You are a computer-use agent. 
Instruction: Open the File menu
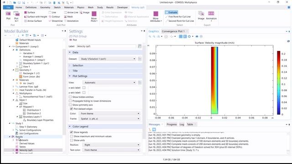coord(8,7)
